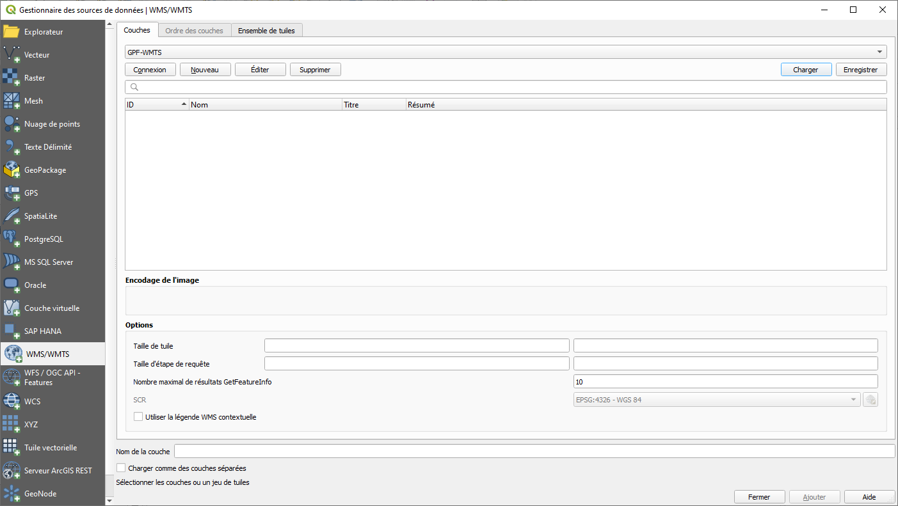Choose the GeoPackage source icon

click(12, 170)
